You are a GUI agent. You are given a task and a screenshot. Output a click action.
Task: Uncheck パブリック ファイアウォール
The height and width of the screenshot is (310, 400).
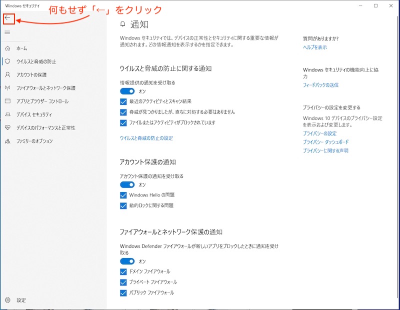[123, 293]
